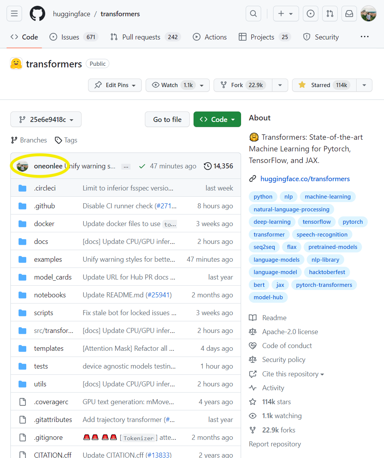Select the hacktoberfest topic tag
This screenshot has height=458, width=384.
click(x=327, y=272)
